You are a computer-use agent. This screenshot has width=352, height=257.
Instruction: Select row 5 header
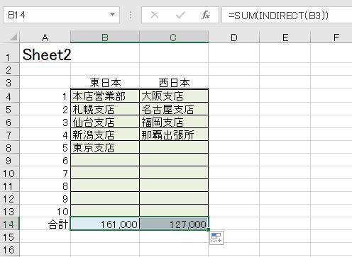coord(9,109)
